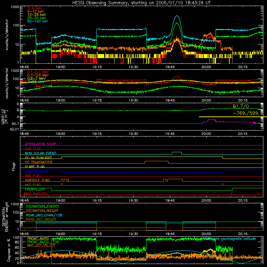This screenshot has height=267, width=267.
Task: Select the ECLIPSE_FLAG label
Action: [x=36, y=171]
